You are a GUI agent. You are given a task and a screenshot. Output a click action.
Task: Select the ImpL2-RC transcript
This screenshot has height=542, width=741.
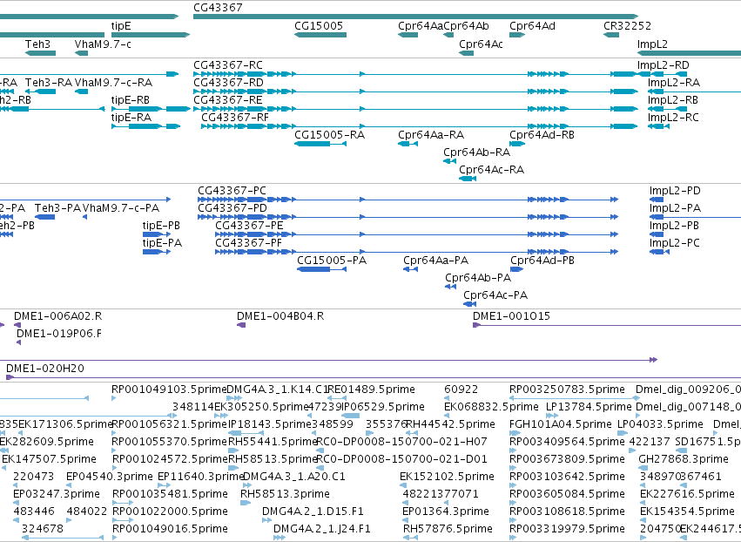pos(659,126)
